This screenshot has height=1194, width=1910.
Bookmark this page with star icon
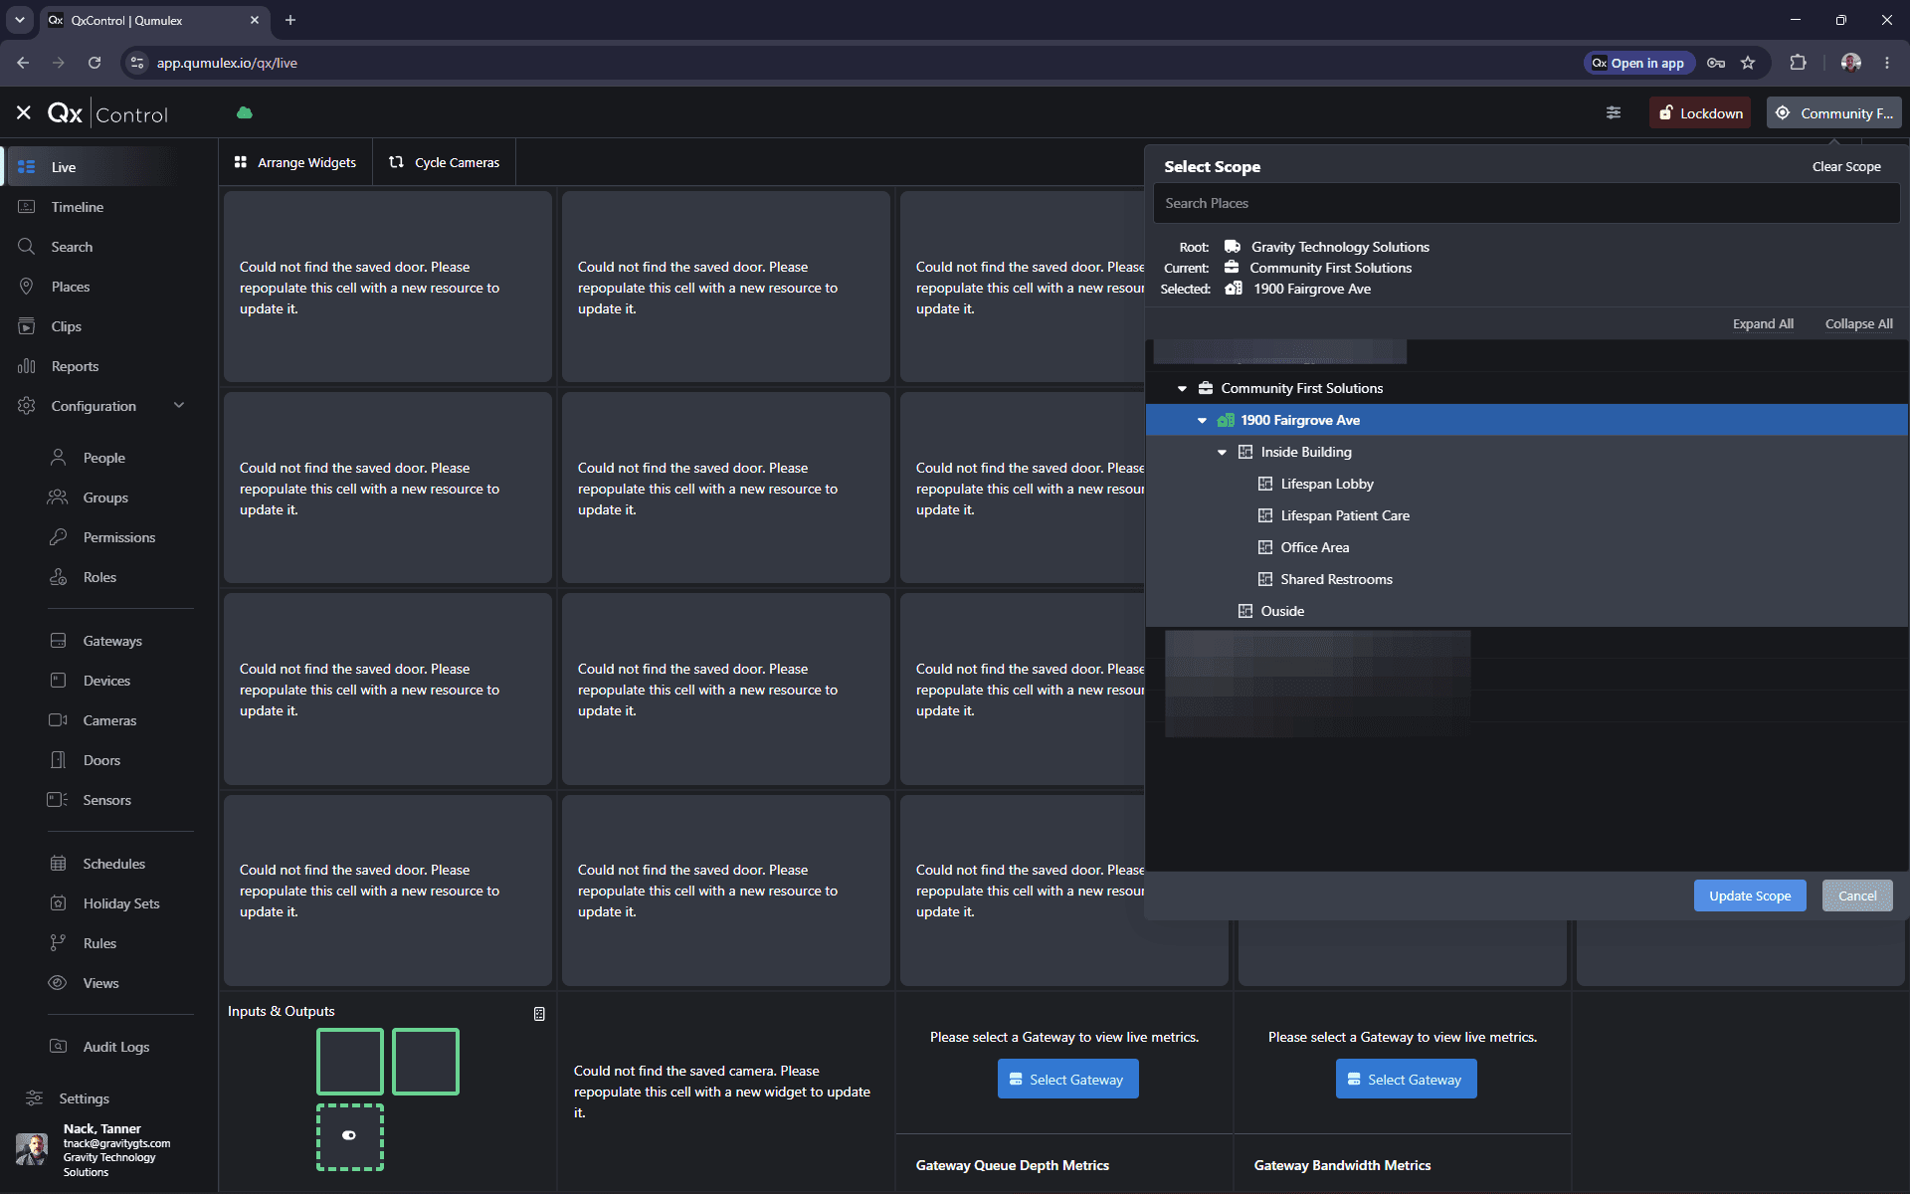(1748, 63)
